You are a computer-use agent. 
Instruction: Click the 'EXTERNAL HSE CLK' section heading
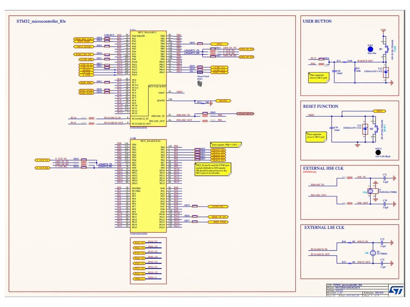[323, 168]
